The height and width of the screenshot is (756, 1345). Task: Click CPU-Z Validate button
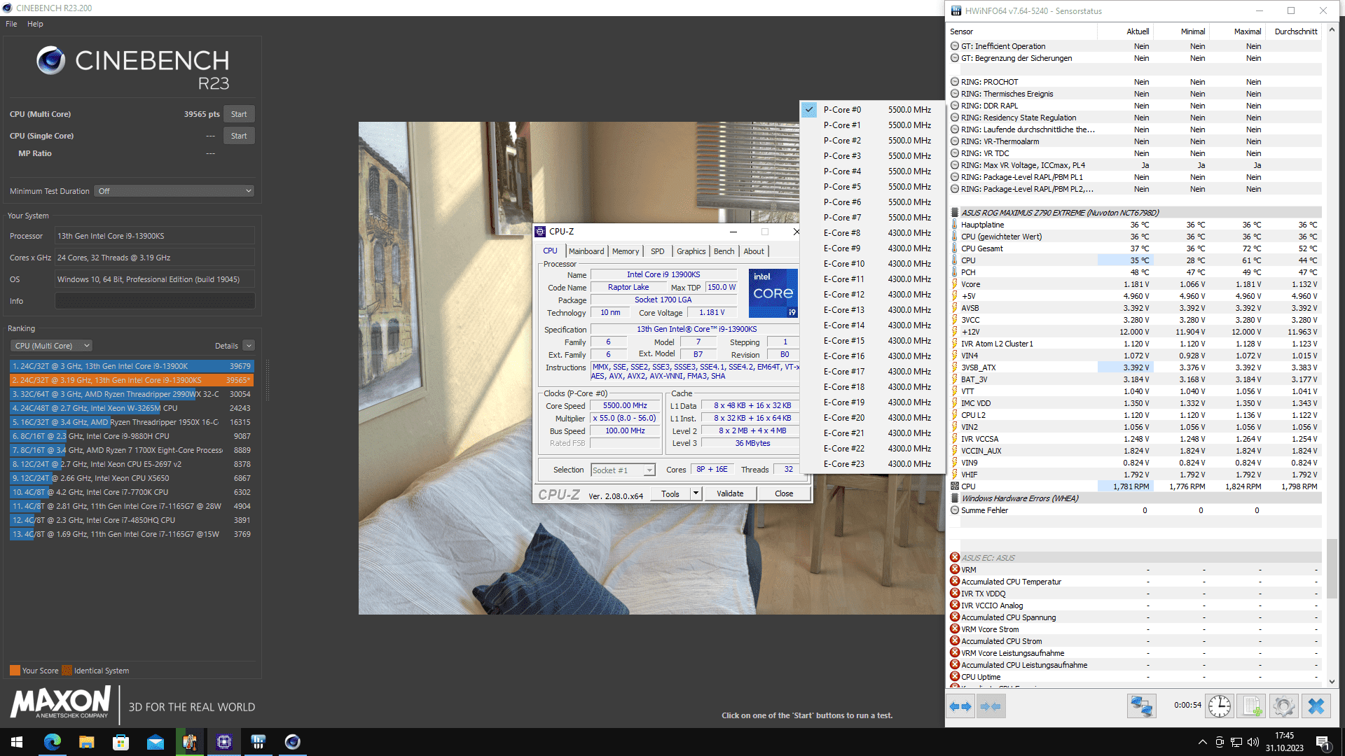pyautogui.click(x=730, y=493)
